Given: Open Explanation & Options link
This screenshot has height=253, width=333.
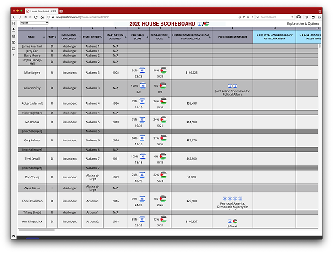Looking at the screenshot, I should (303, 23).
